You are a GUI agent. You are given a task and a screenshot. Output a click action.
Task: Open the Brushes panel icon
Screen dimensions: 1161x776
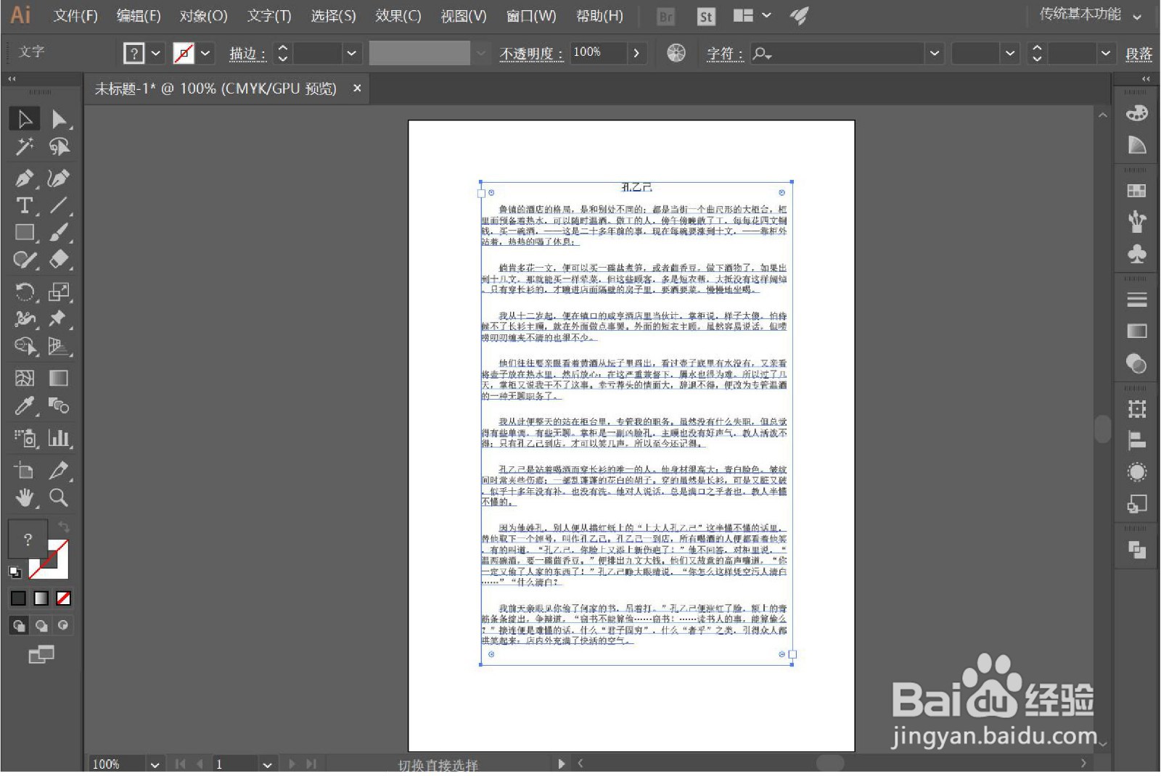[1136, 221]
